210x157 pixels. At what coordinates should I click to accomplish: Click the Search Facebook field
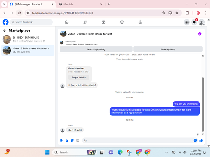(31, 22)
